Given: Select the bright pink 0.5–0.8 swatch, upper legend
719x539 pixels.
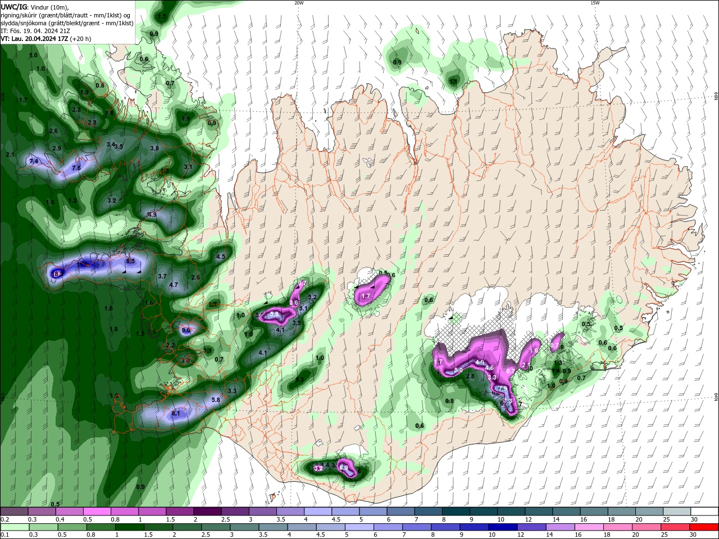Looking at the screenshot, I should 97,511.
